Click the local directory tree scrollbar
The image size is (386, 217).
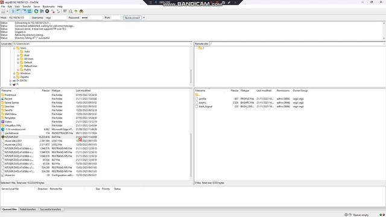click(191, 77)
